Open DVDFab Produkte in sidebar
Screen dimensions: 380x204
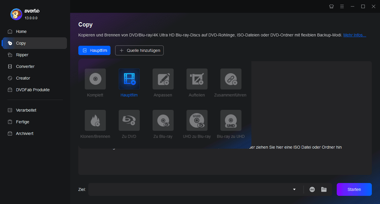tap(34, 90)
